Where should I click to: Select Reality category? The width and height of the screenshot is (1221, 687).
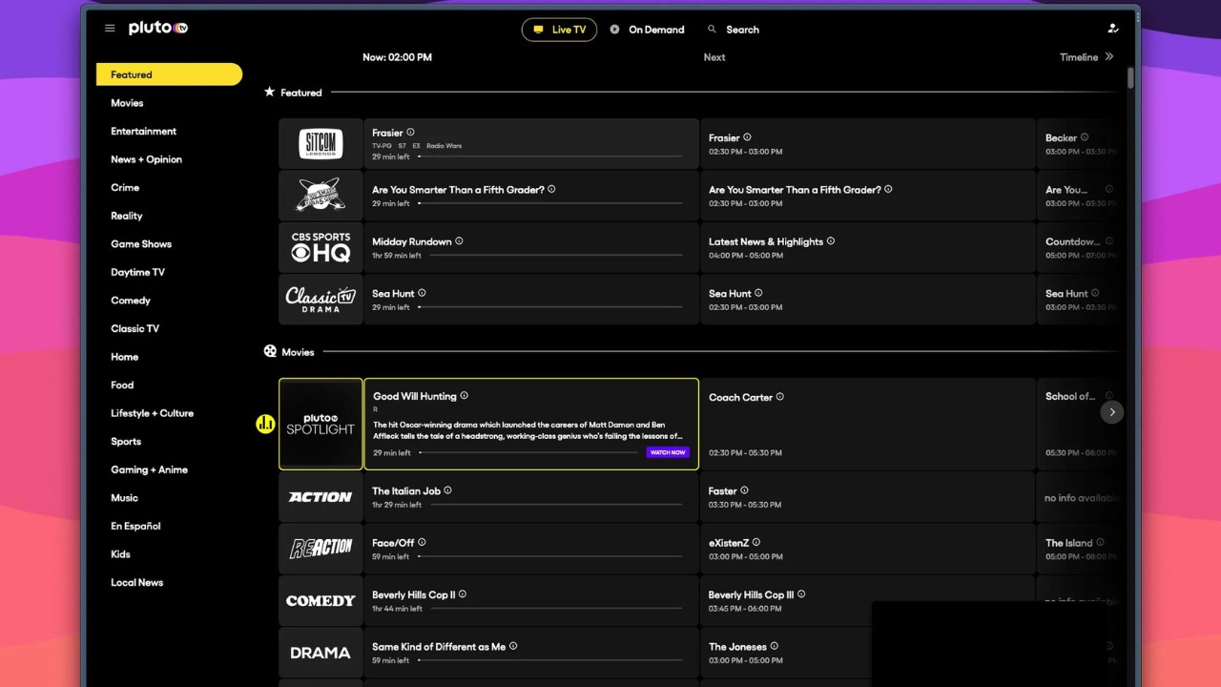tap(126, 216)
